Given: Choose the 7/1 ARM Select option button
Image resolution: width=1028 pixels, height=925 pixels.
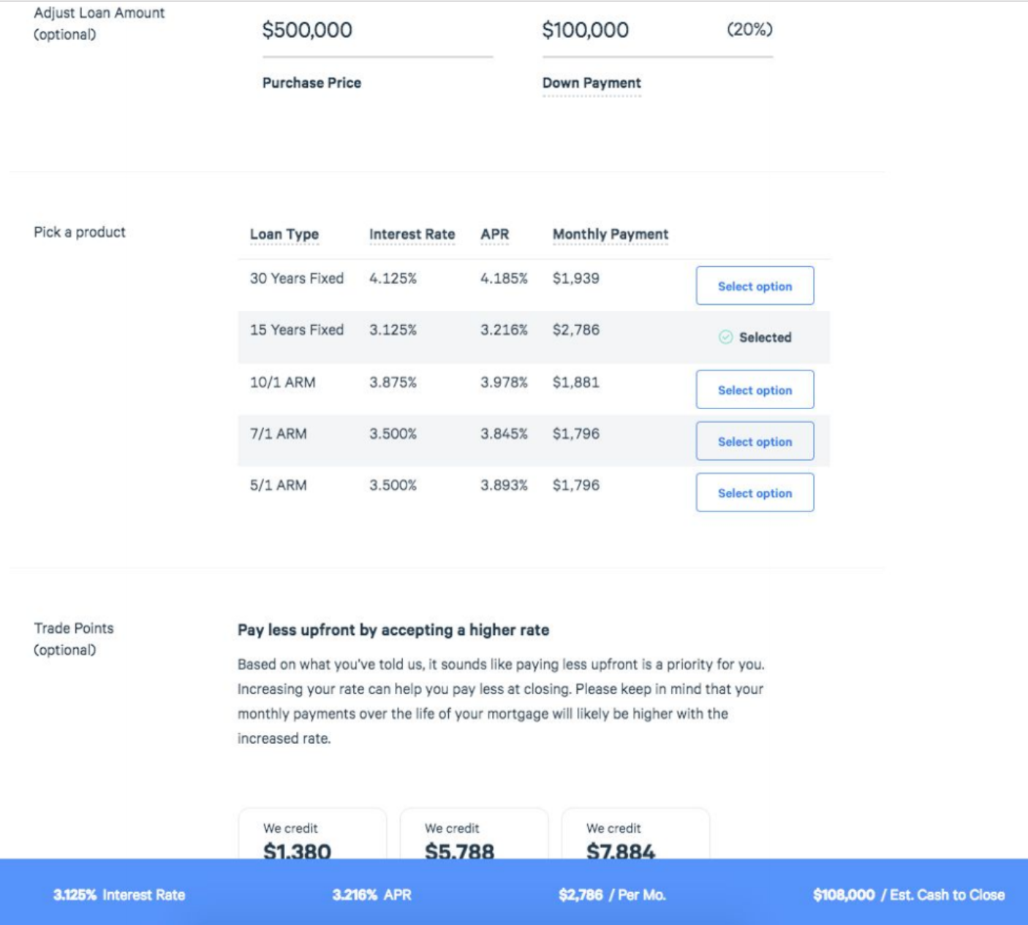Looking at the screenshot, I should pyautogui.click(x=755, y=441).
